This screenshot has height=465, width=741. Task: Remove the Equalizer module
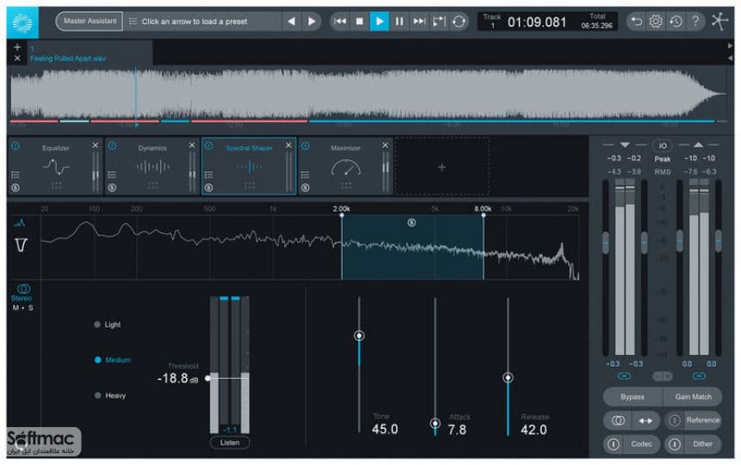coord(96,146)
